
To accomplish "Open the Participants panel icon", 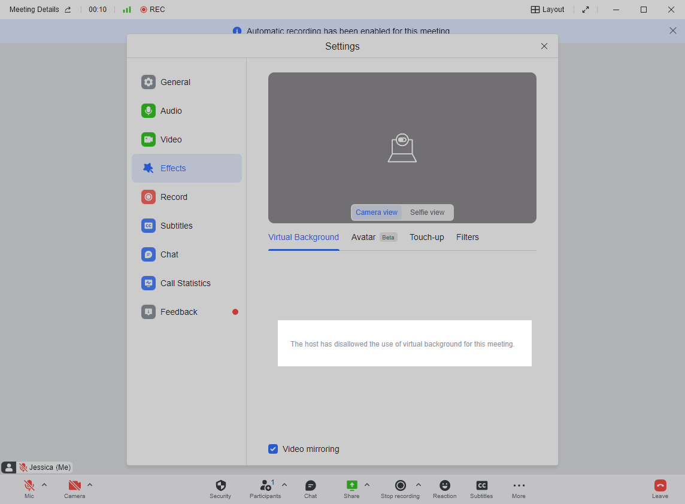I will pyautogui.click(x=265, y=485).
